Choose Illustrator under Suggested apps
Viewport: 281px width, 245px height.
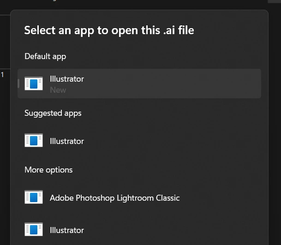click(x=139, y=140)
